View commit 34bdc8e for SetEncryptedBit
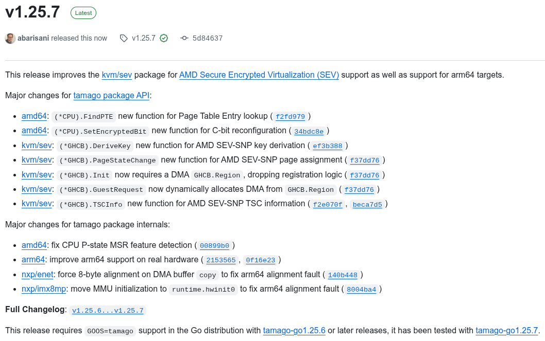The height and width of the screenshot is (341, 545). 309,131
